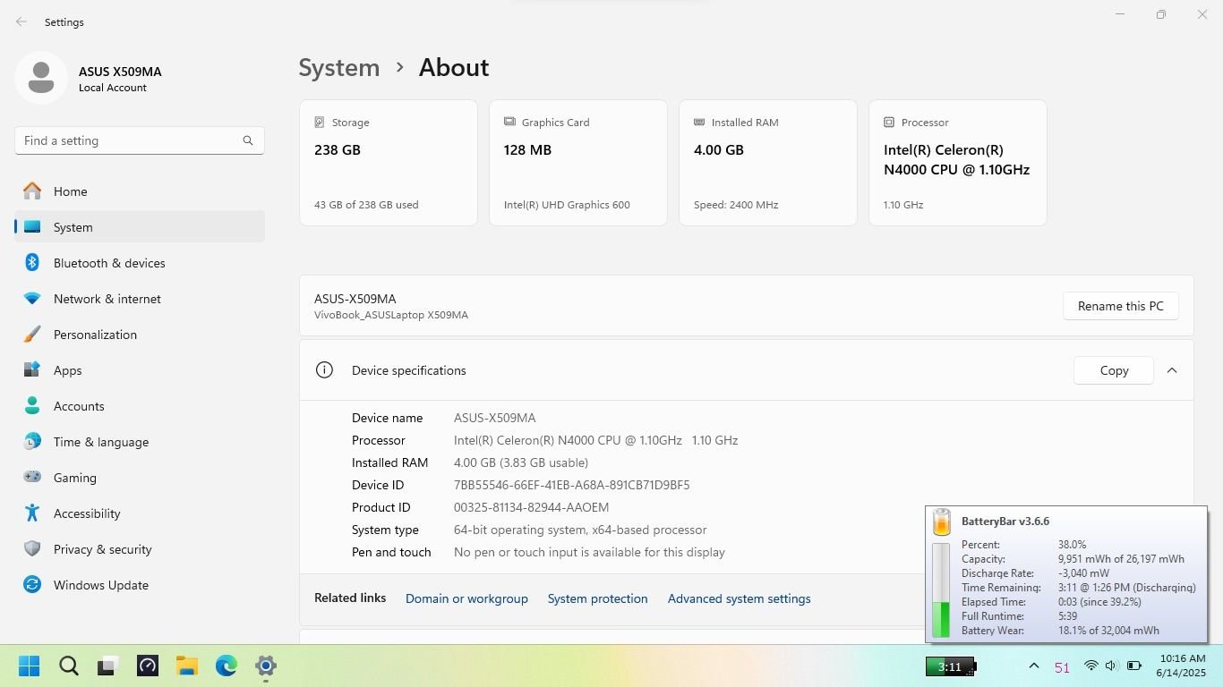Open the Processor info card
1223x687 pixels.
click(x=958, y=163)
